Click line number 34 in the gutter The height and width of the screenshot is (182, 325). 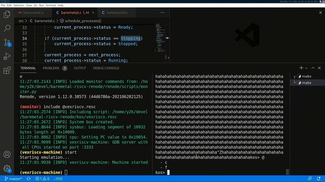[24, 38]
